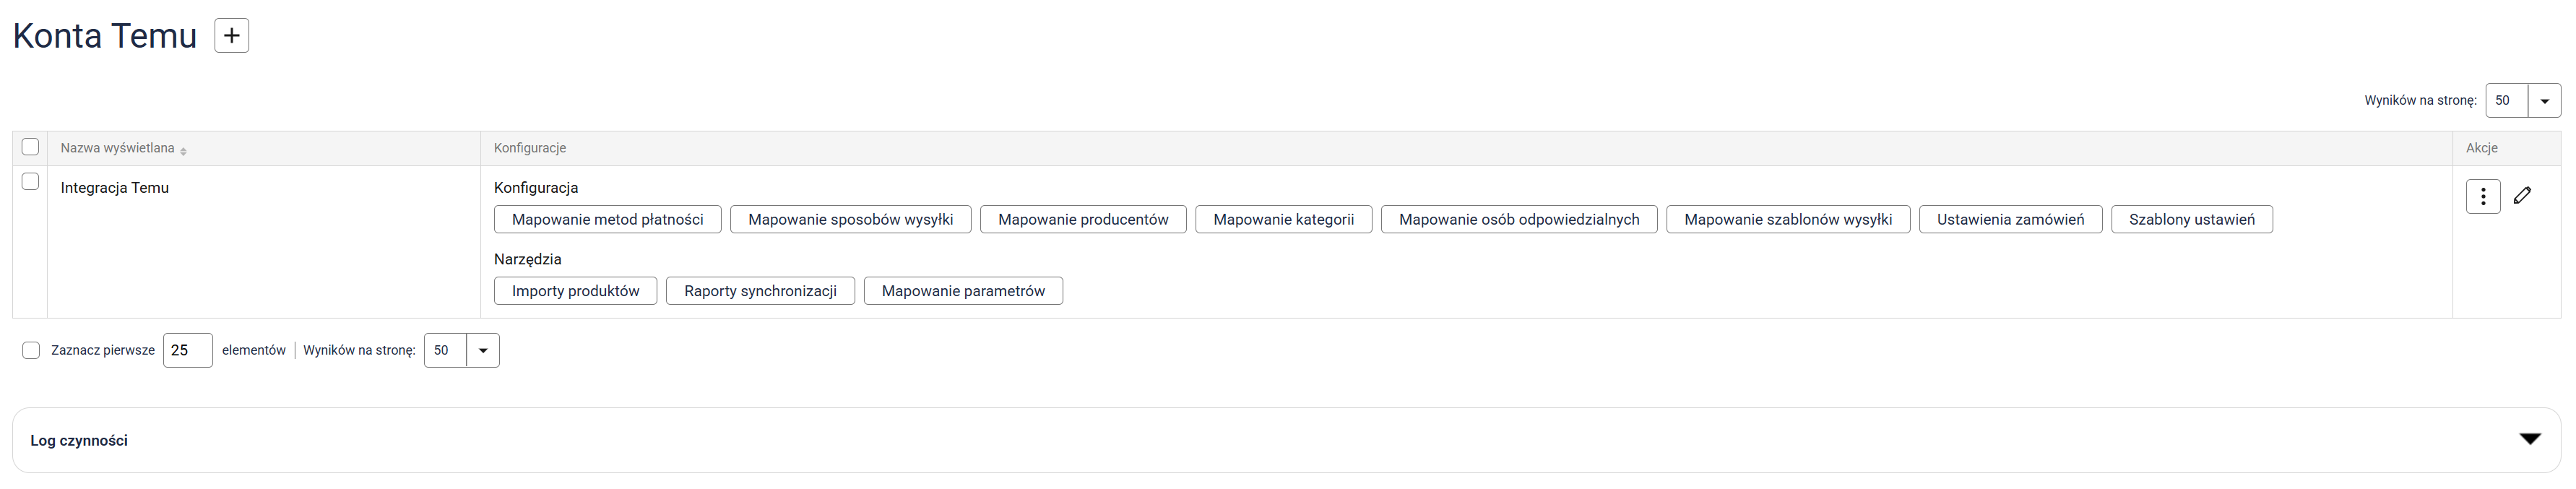
Task: Click the plus icon to add Temu account
Action: pyautogui.click(x=231, y=36)
